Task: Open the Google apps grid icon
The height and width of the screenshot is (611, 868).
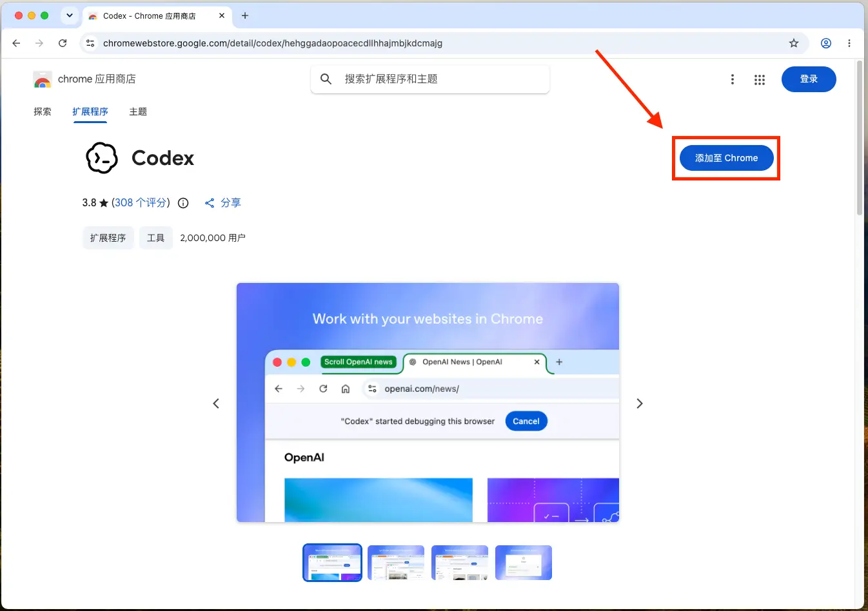Action: (760, 79)
